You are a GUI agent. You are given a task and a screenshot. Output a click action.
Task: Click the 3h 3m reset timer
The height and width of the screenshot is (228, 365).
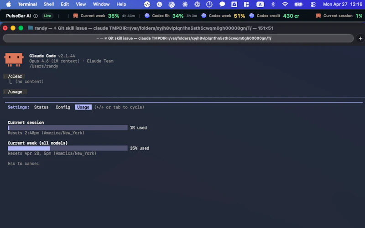192,16
